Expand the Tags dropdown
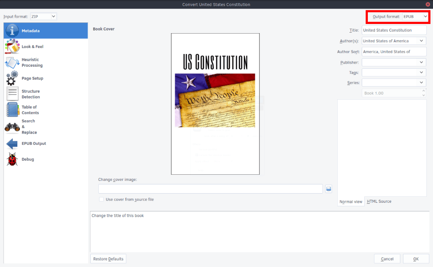The image size is (433, 267). 422,72
